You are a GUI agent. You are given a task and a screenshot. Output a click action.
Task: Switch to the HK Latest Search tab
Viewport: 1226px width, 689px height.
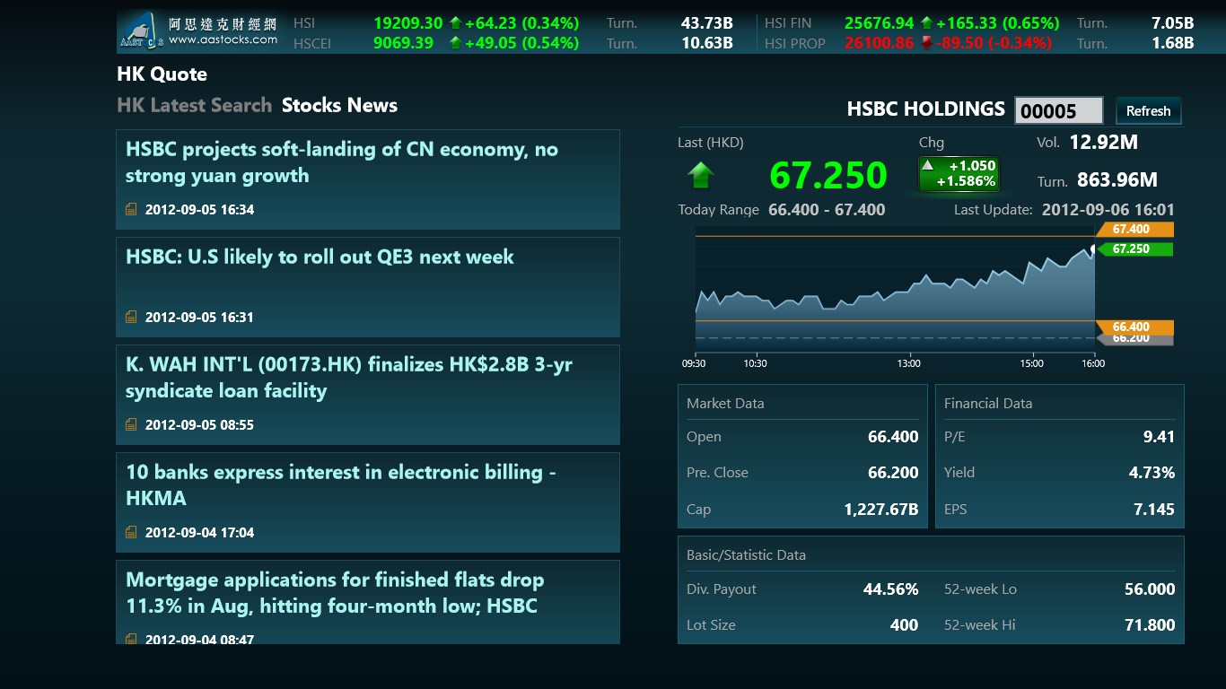pos(194,106)
